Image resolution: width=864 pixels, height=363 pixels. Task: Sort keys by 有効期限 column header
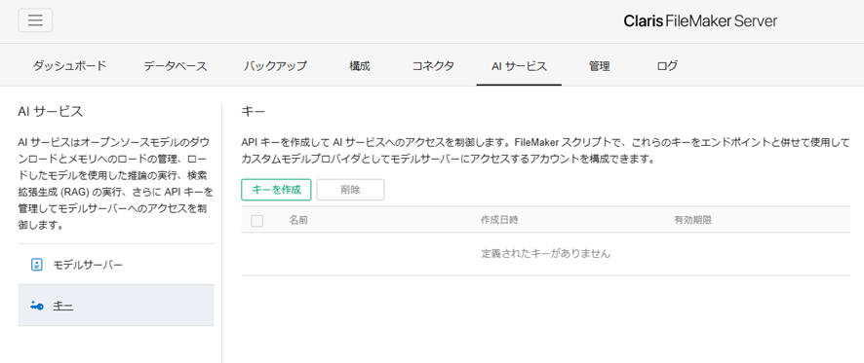pos(693,220)
